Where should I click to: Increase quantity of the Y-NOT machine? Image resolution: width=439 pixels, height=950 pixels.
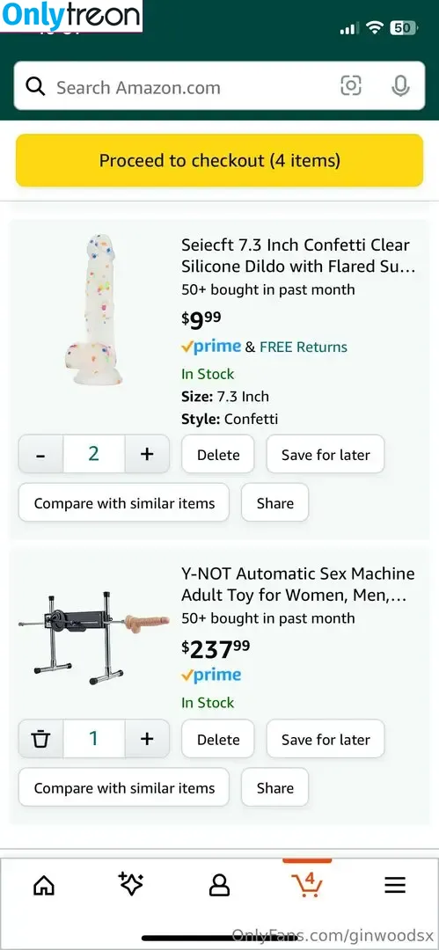point(147,739)
